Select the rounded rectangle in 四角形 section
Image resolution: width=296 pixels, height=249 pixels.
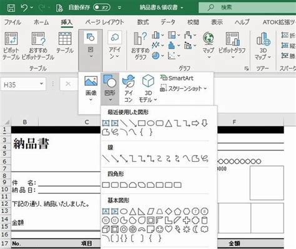pos(115,185)
